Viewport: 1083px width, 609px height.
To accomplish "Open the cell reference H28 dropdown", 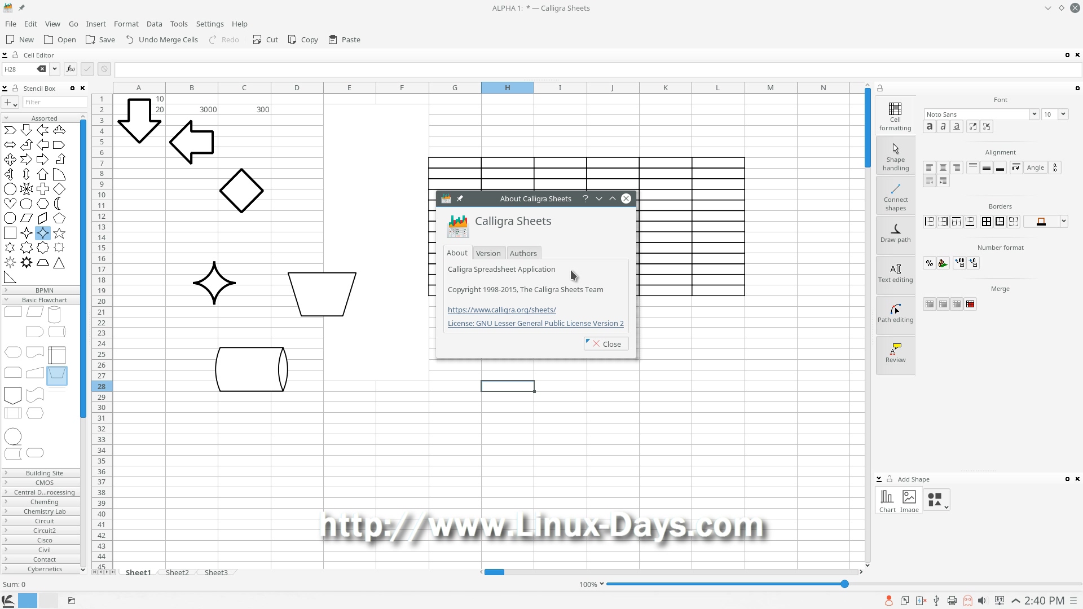I will 55,69.
